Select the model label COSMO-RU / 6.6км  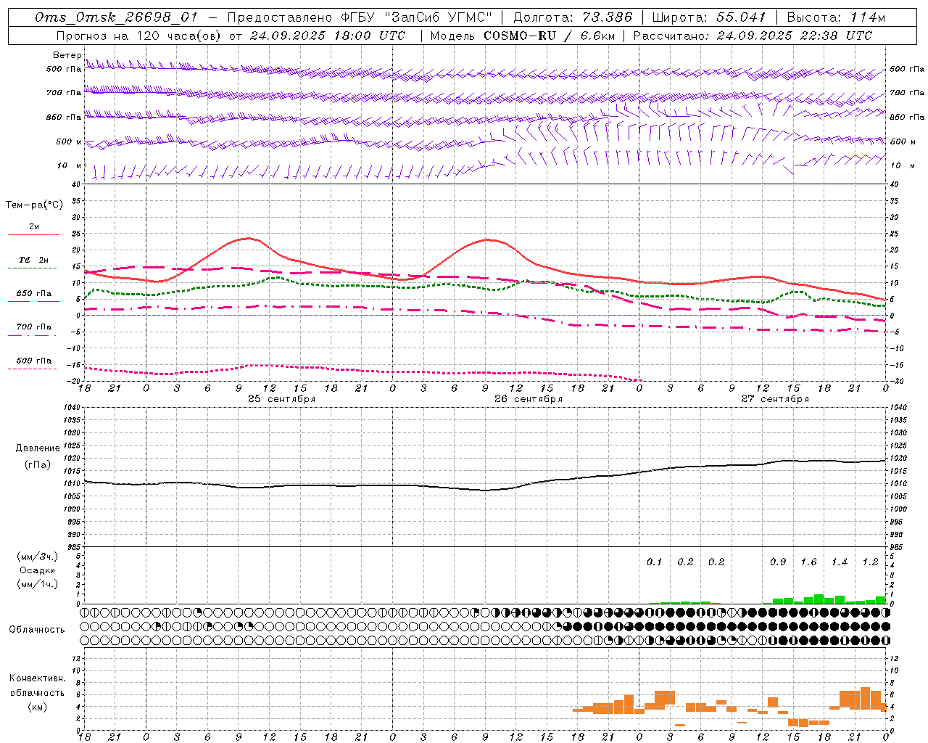[550, 36]
